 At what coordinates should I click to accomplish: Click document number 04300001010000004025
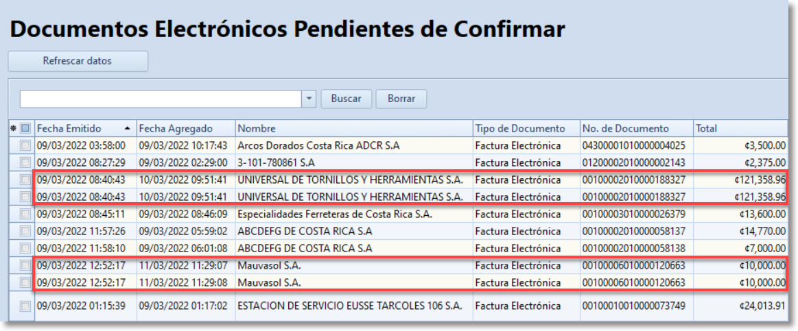pyautogui.click(x=633, y=146)
